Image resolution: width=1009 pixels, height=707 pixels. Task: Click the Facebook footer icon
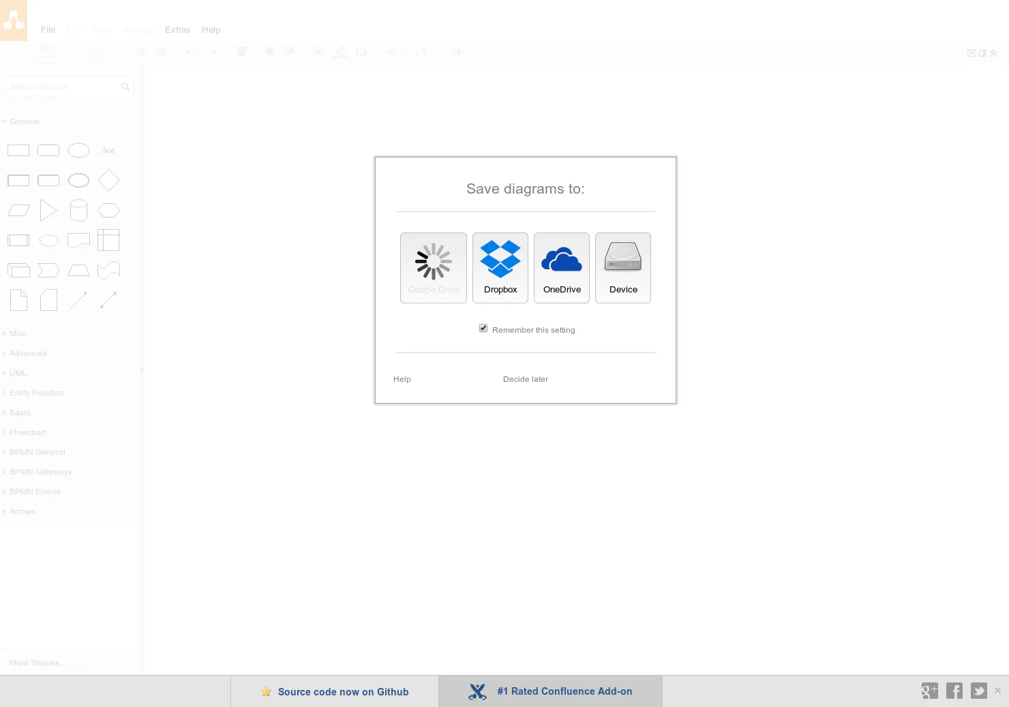pyautogui.click(x=954, y=691)
